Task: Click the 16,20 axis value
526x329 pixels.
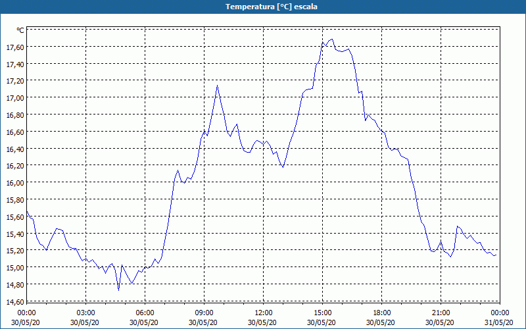Action: coord(15,166)
